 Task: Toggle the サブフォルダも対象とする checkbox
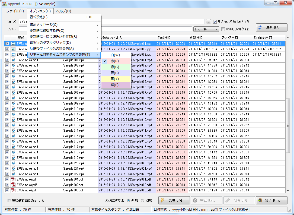(x=215, y=22)
